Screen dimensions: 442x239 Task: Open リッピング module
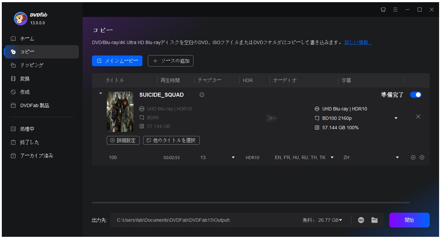[x=41, y=65]
